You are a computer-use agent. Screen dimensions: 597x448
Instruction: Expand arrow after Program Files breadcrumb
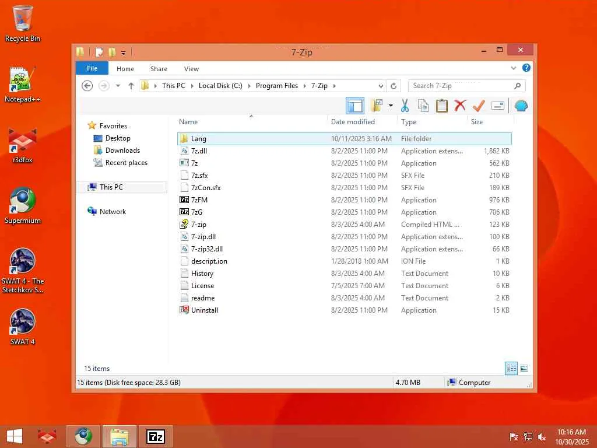[304, 86]
